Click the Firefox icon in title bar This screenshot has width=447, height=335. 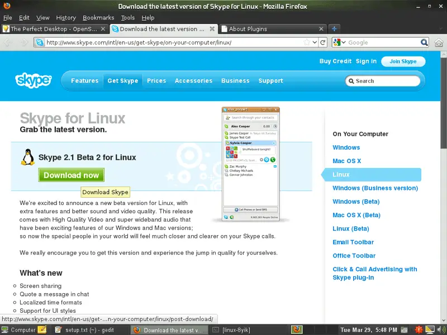point(7,6)
